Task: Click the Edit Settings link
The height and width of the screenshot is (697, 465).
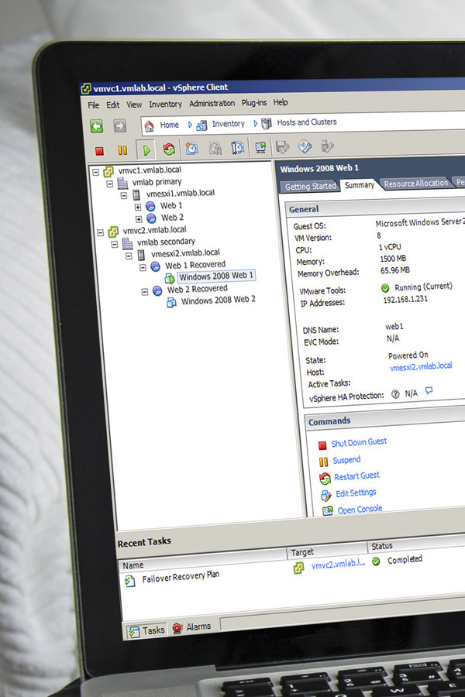Action: [x=356, y=493]
